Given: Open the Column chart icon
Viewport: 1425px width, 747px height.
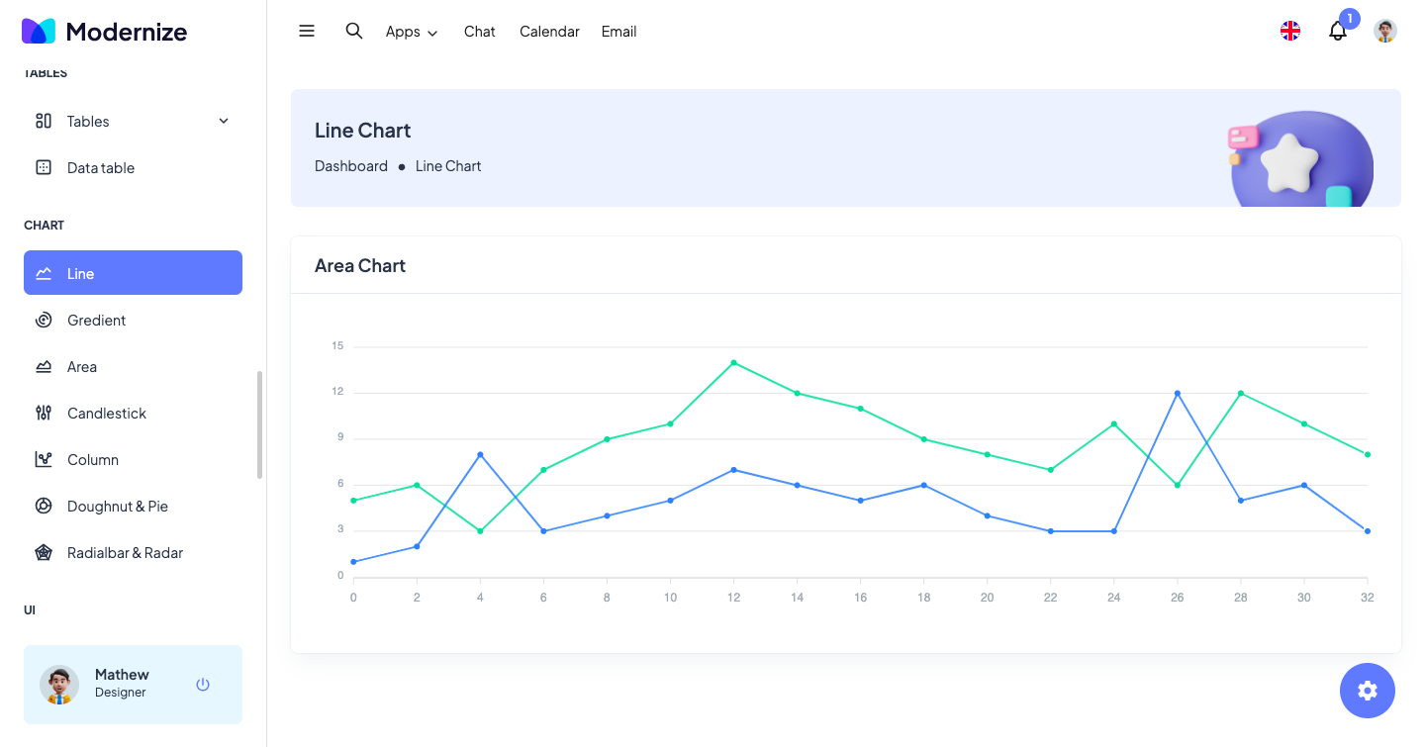Looking at the screenshot, I should (x=44, y=459).
